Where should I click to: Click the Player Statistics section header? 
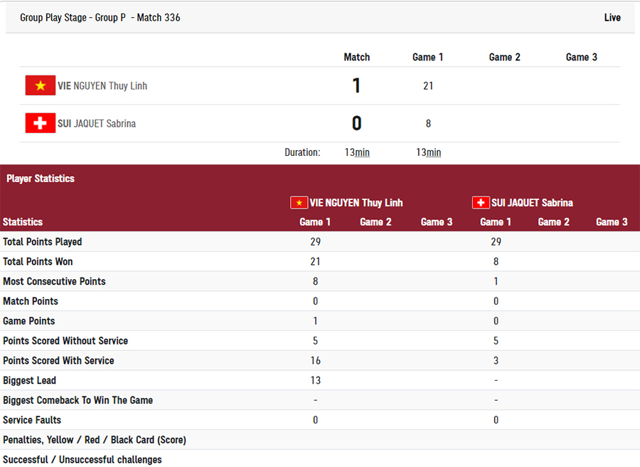pyautogui.click(x=41, y=179)
